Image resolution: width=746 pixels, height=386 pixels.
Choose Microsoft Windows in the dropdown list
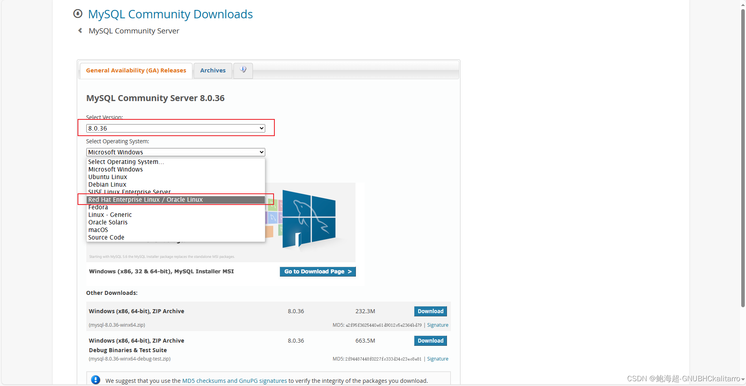[x=175, y=170]
